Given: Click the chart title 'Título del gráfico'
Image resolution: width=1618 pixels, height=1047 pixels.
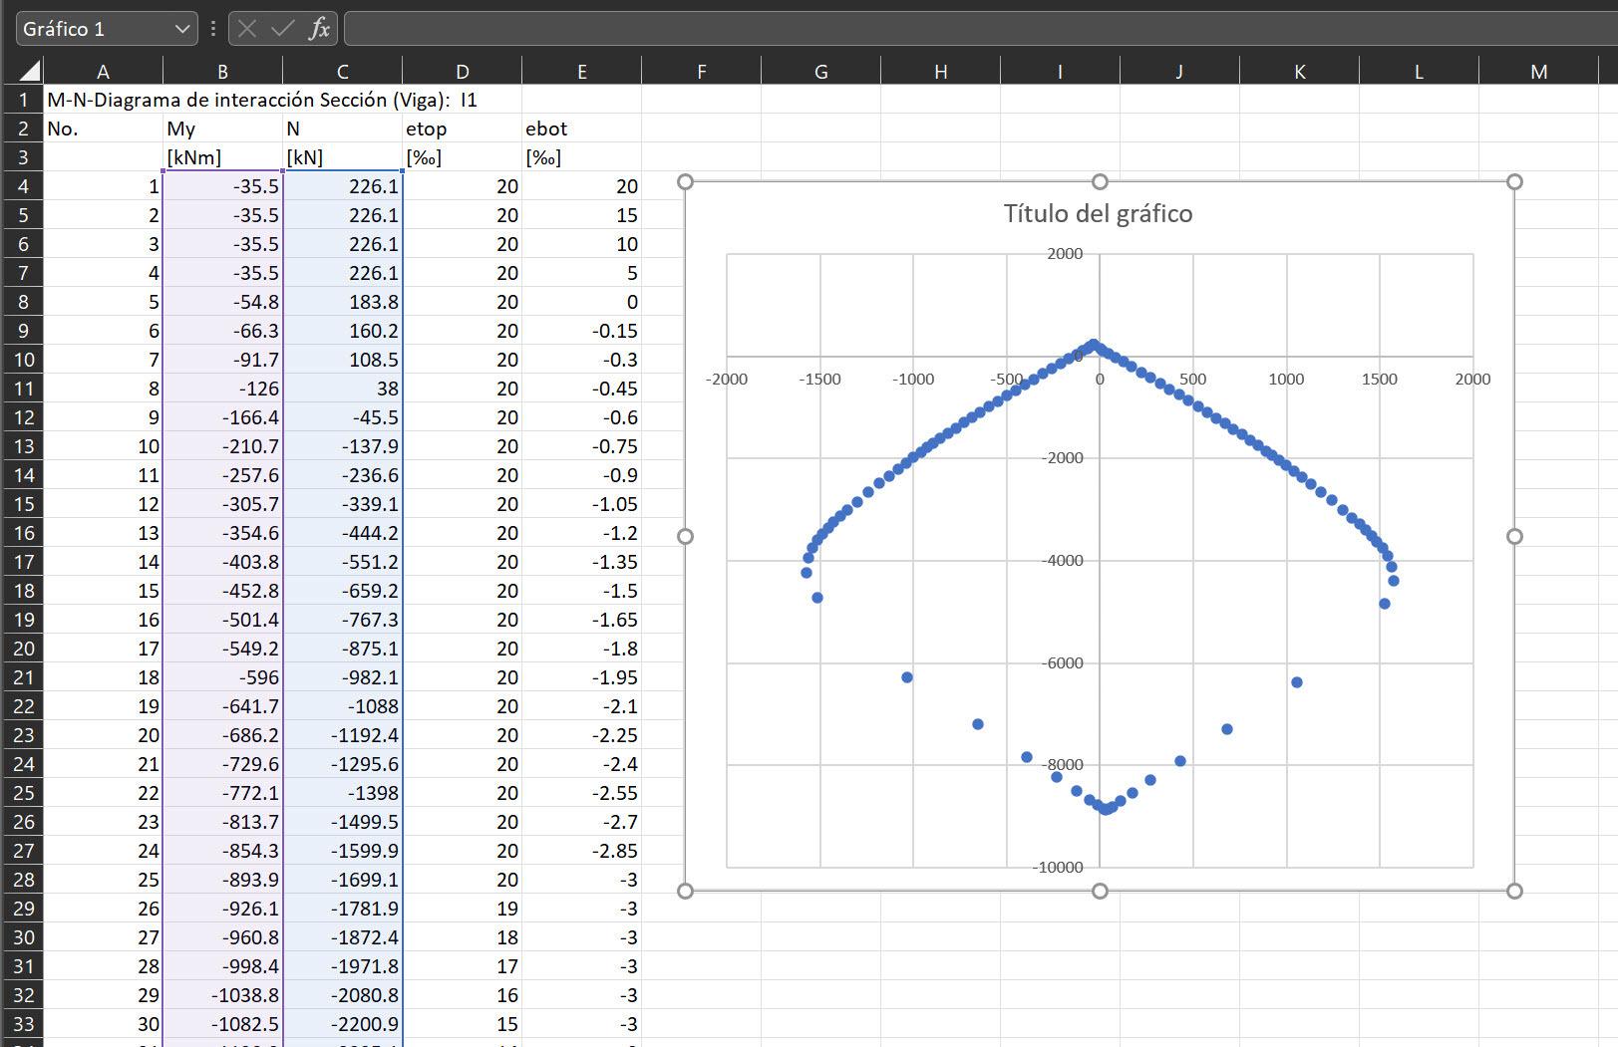Looking at the screenshot, I should (x=1098, y=213).
